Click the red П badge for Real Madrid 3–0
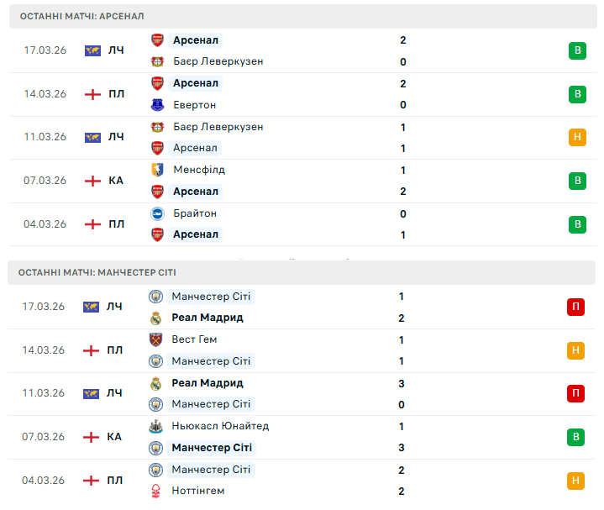Image resolution: width=604 pixels, height=510 pixels. [575, 393]
